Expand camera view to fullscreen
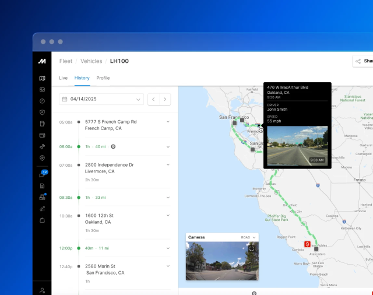 [251, 248]
